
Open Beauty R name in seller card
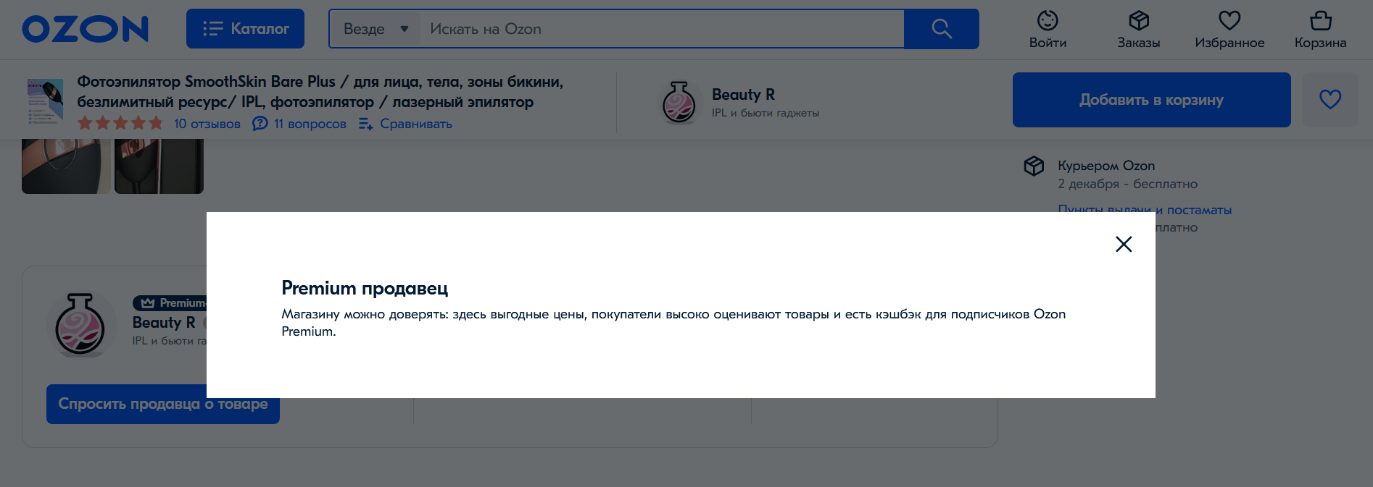tap(164, 323)
